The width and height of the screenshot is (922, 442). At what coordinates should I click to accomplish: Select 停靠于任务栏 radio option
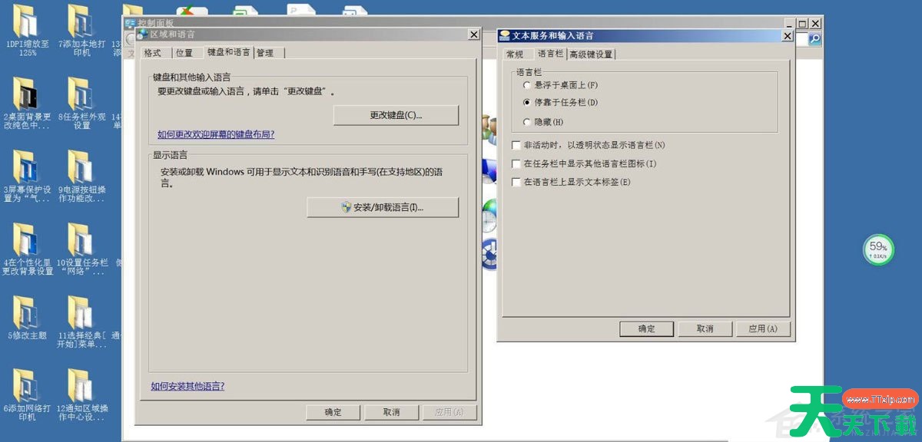point(526,102)
